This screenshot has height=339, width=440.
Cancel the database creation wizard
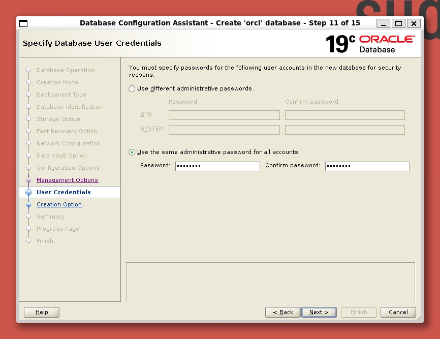[398, 312]
